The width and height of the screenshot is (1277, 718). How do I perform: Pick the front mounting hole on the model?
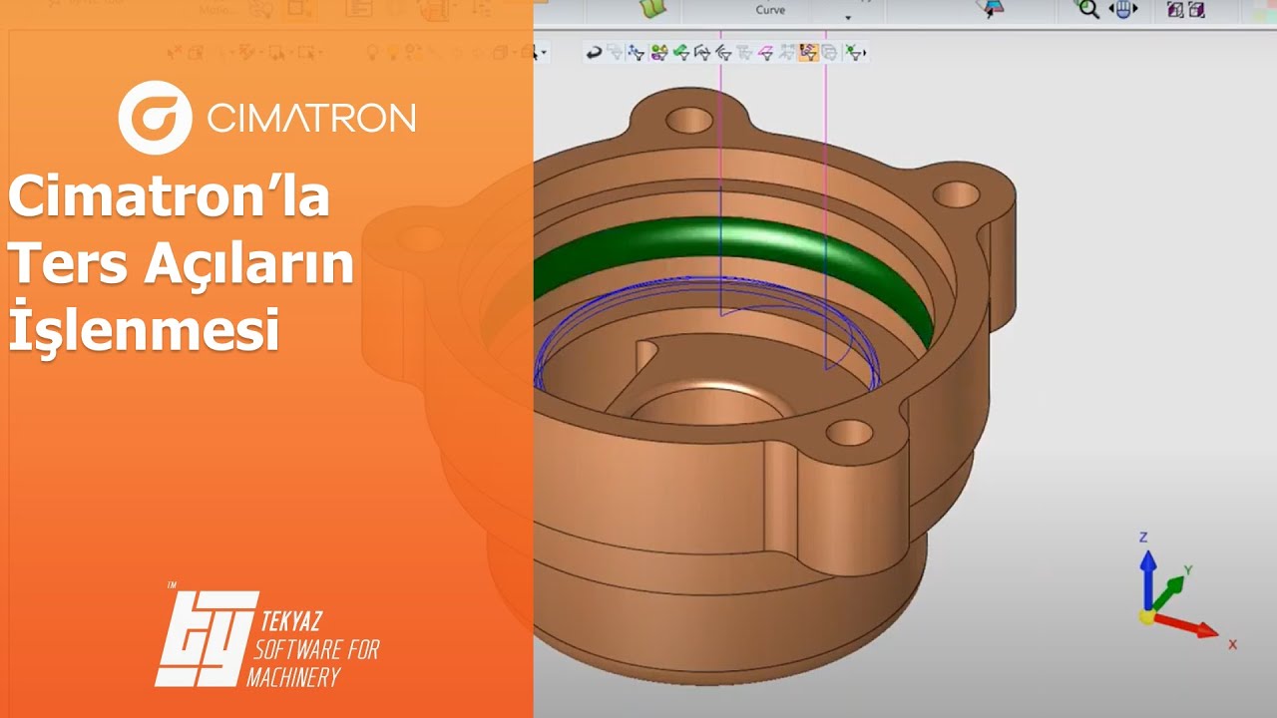pos(850,432)
